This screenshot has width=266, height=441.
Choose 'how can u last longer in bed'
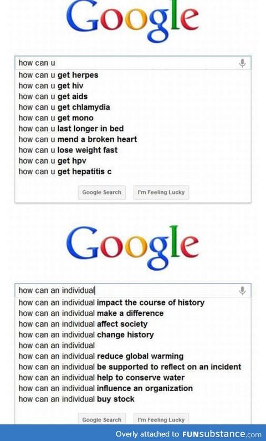(133, 129)
